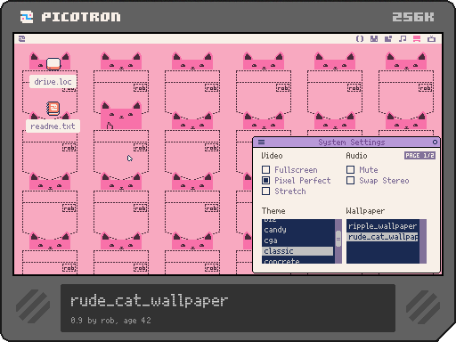Switch to the pink desktop workspace icon
The height and width of the screenshot is (342, 456).
417,38
